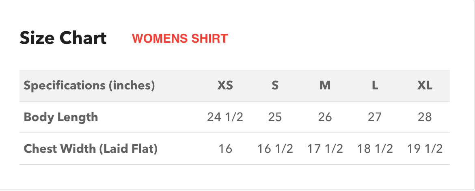Image resolution: width=475 pixels, height=191 pixels.
Task: Click the Body Length row label
Action: [x=61, y=117]
